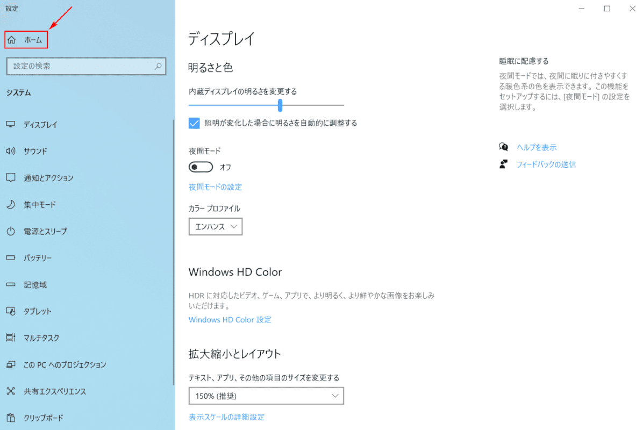Open 夜間モードの設定 link
Viewport: 643px width, 430px height.
pyautogui.click(x=215, y=187)
